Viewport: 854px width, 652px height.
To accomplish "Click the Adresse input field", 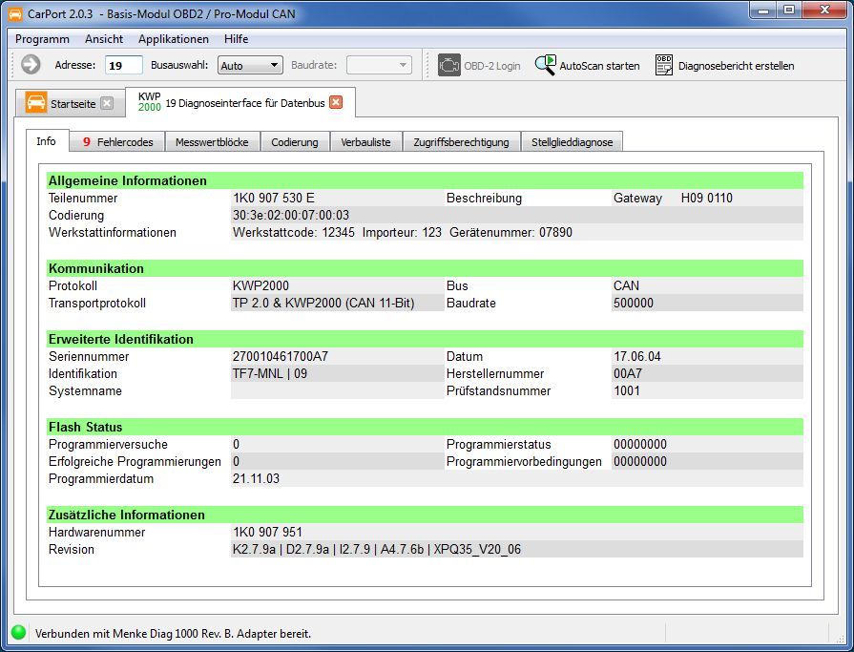I will point(124,65).
